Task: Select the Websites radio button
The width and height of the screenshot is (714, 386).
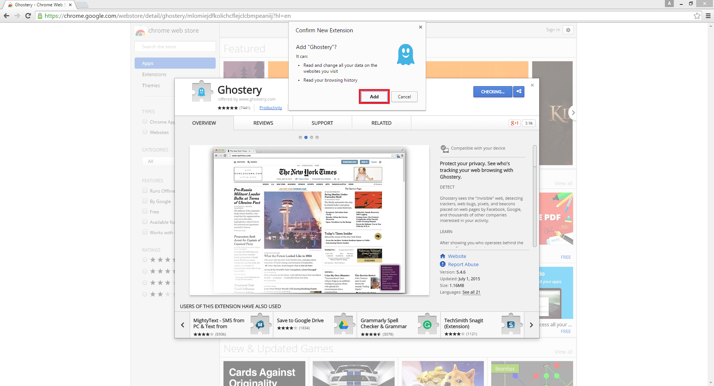Action: [145, 132]
